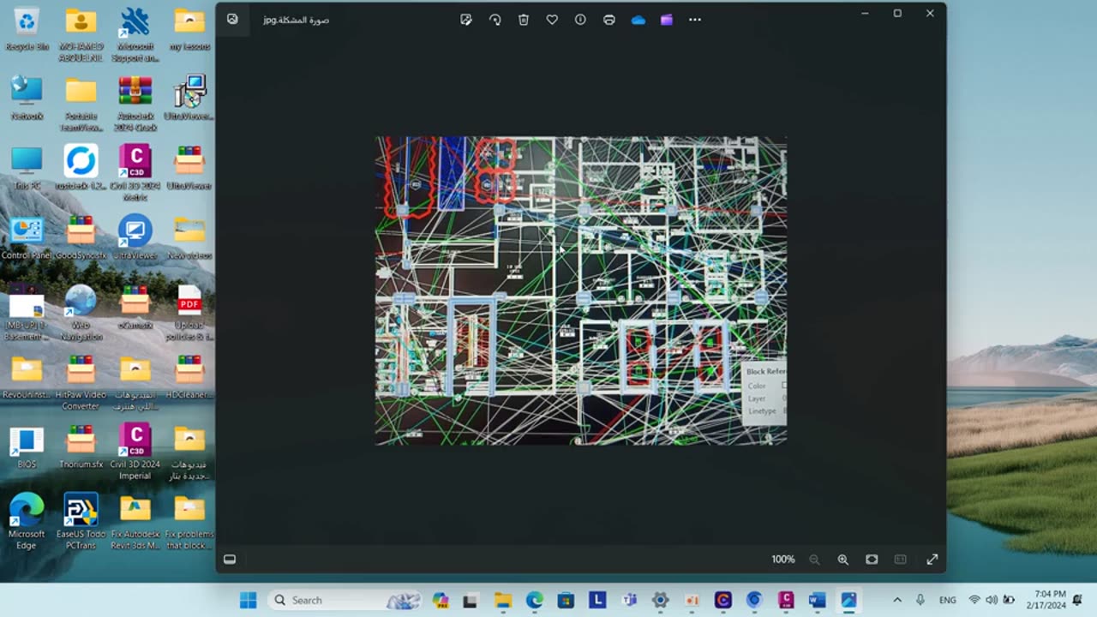Click the displayed CAD drawing image
Image resolution: width=1097 pixels, height=617 pixels.
[x=580, y=291]
